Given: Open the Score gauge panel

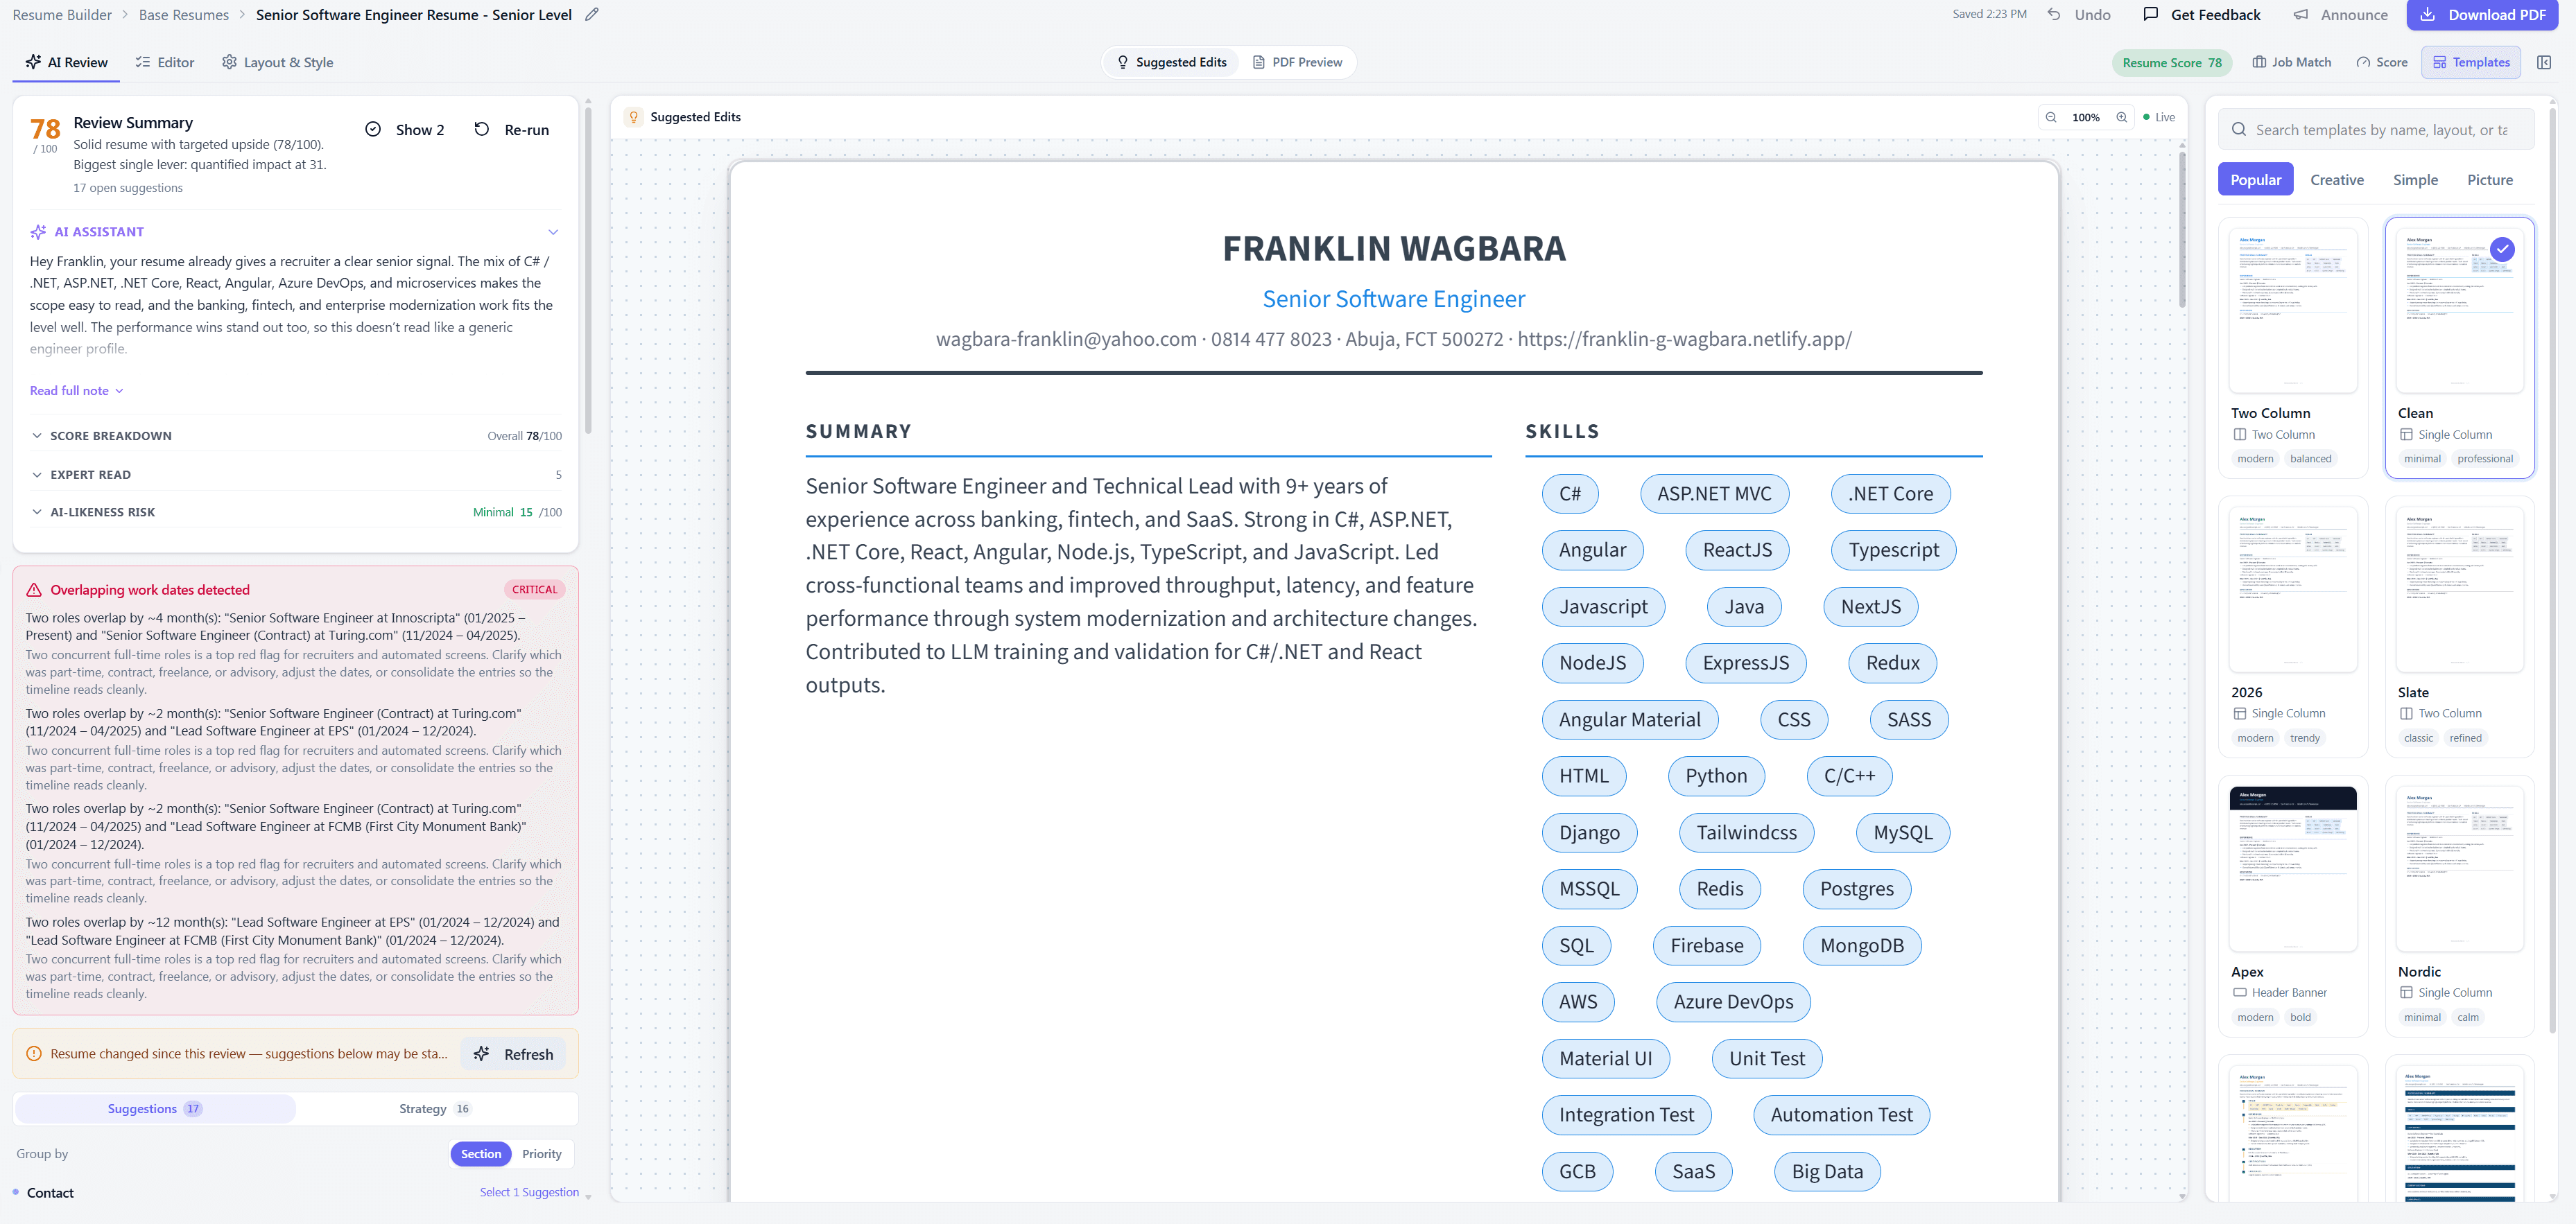Looking at the screenshot, I should coord(2382,62).
